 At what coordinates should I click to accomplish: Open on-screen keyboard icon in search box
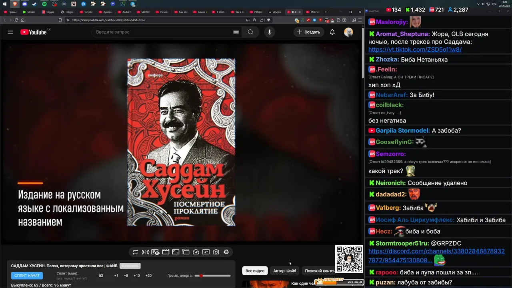coord(236,32)
